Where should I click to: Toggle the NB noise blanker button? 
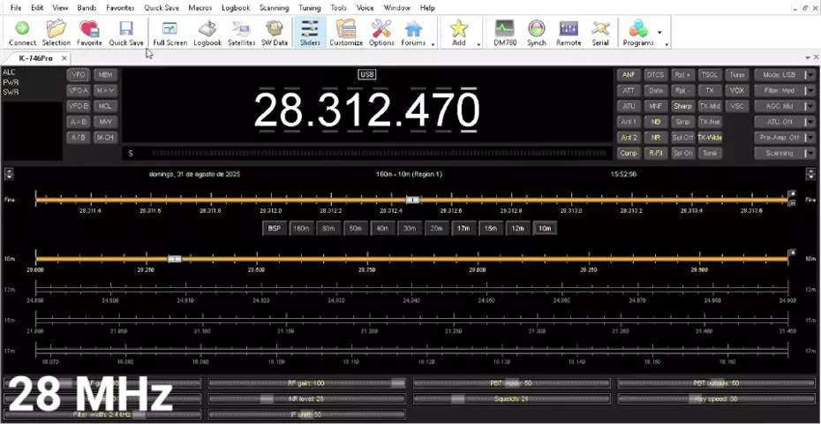655,122
